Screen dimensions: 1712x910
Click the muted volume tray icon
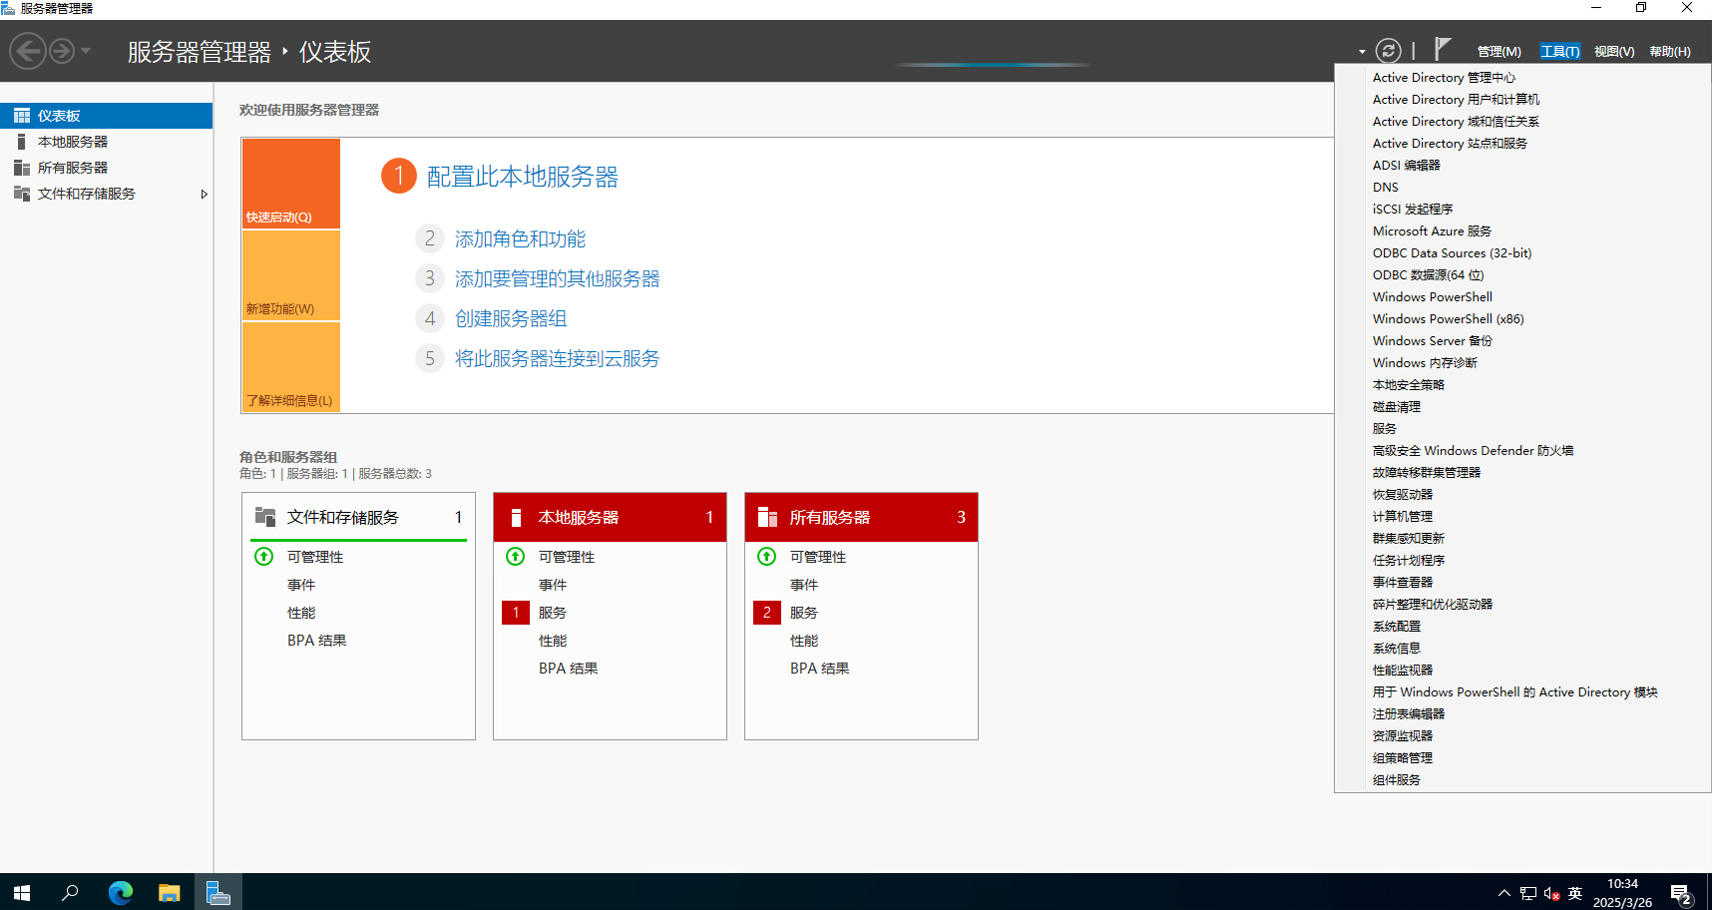[x=1551, y=893]
